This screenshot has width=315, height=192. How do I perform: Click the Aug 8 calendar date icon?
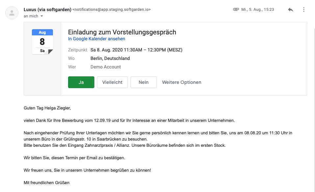(42, 42)
